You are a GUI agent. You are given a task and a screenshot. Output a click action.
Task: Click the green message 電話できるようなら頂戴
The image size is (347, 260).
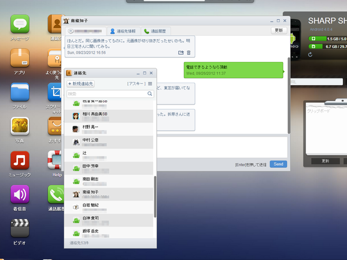(234, 70)
